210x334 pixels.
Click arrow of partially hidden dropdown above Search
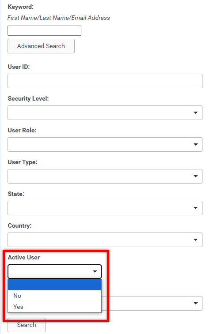click(x=195, y=303)
